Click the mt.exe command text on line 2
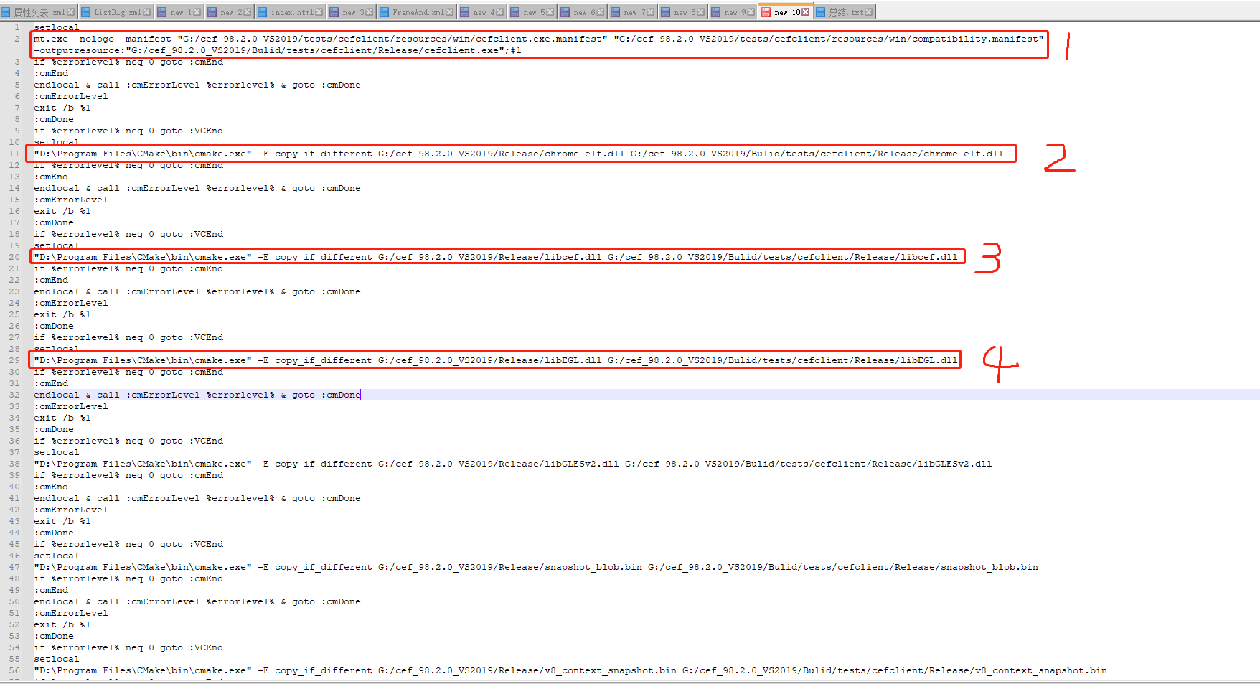The height and width of the screenshot is (684, 1260). (x=287, y=39)
